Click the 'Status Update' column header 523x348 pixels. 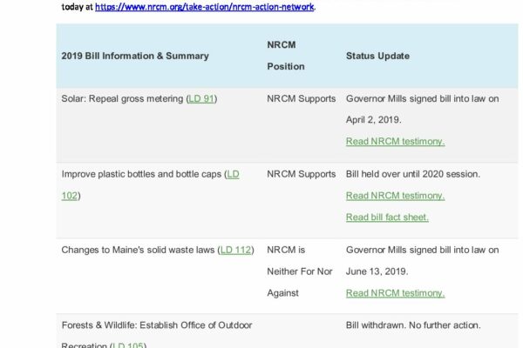pos(377,56)
